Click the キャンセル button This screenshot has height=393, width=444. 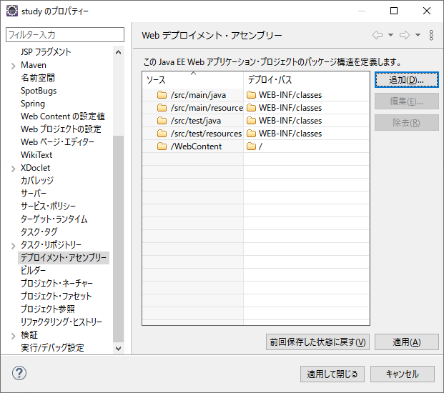(403, 374)
